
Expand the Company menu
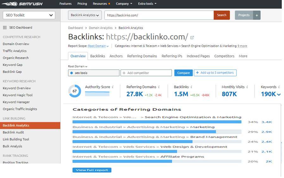pyautogui.click(x=124, y=3)
